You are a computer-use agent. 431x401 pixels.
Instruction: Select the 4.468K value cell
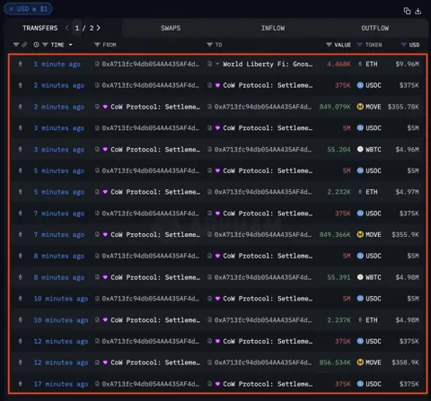click(339, 64)
